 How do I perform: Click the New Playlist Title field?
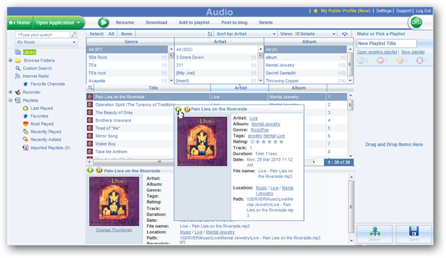[x=387, y=43]
